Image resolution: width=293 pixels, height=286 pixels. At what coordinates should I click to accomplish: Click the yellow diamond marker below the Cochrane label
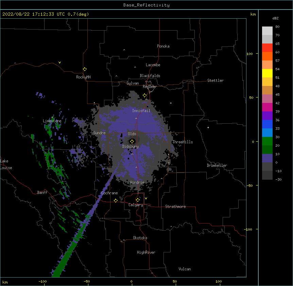tap(116, 200)
